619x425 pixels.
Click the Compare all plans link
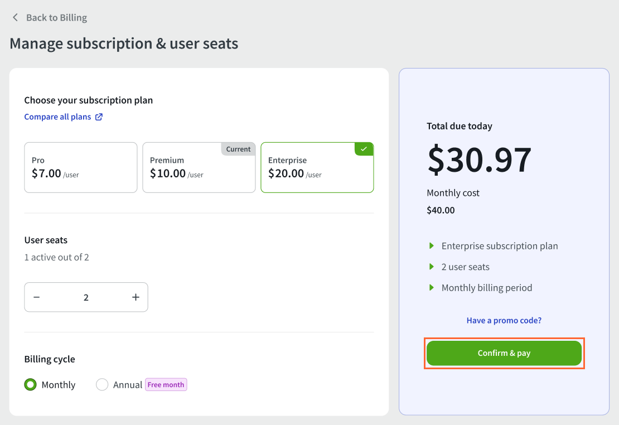pos(58,117)
